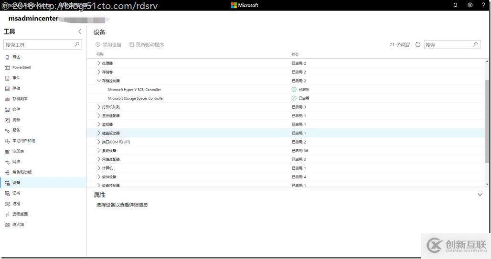Screen dimensions: 491x259
Task: Expand the 计算机 device group
Action: 99,168
